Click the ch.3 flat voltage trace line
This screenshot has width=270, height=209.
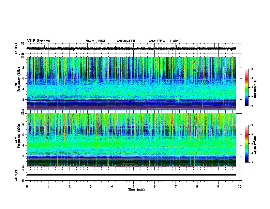tap(132, 175)
